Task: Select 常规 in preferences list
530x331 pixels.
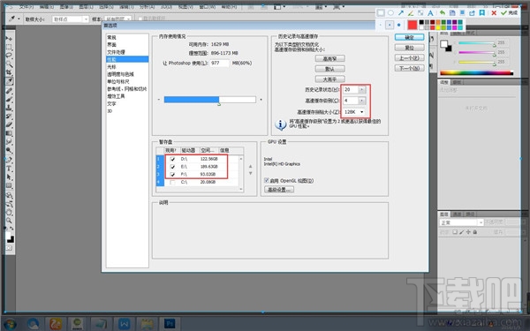Action: (111, 37)
